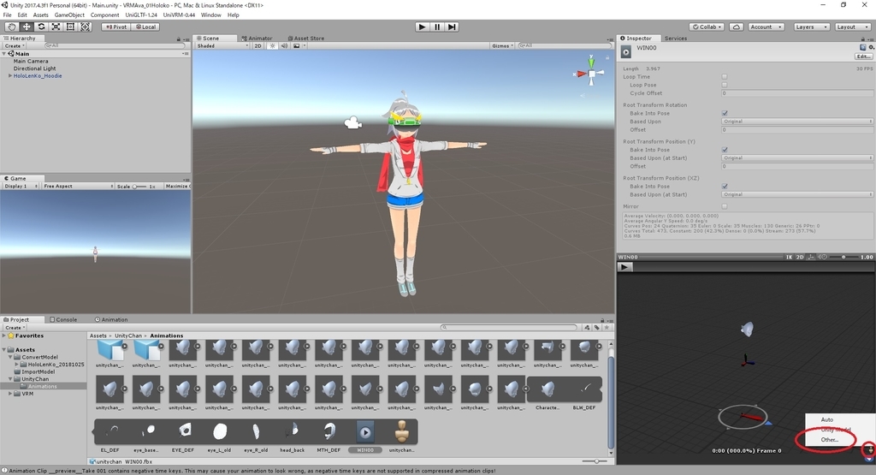Select the WIN00 animation clip asset
Image resolution: width=876 pixels, height=475 pixels.
coord(364,436)
